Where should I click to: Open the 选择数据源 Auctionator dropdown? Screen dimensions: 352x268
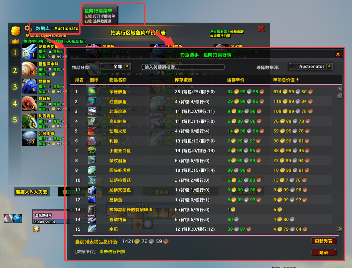311,67
